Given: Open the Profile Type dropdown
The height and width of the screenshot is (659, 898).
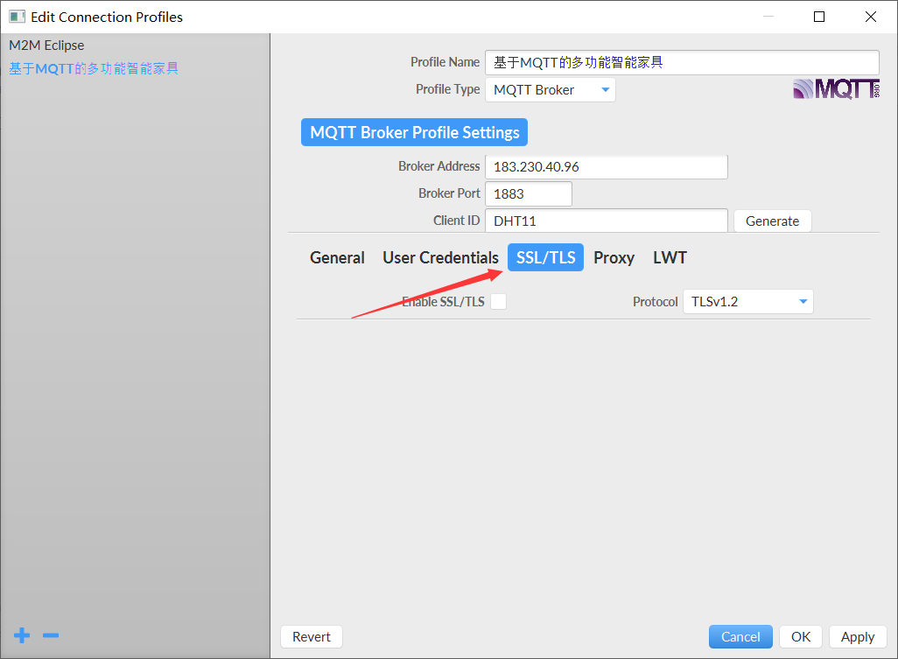Looking at the screenshot, I should (x=551, y=90).
